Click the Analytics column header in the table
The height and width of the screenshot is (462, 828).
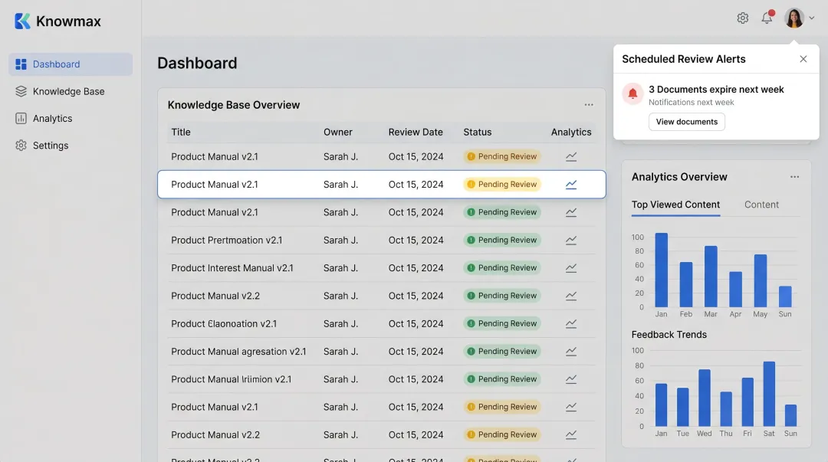(571, 132)
